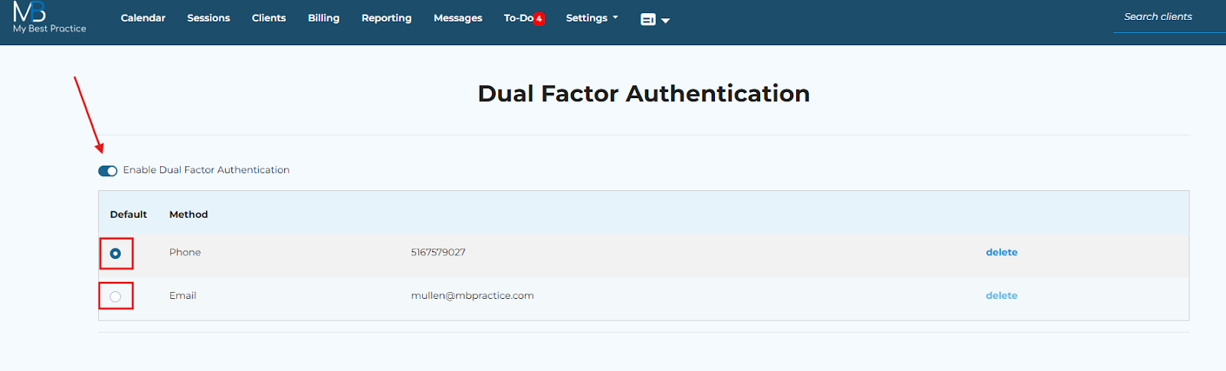This screenshot has height=371, width=1226.
Task: Toggle Enable Dual Factor Authentication switch
Action: click(x=107, y=170)
